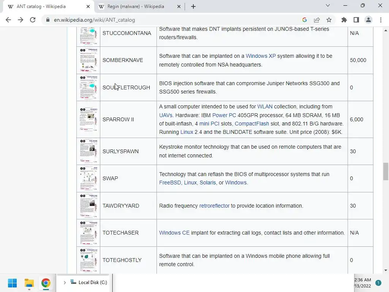Select the 50,000 price cell
Screen dimensions: 389x292
pos(360,60)
